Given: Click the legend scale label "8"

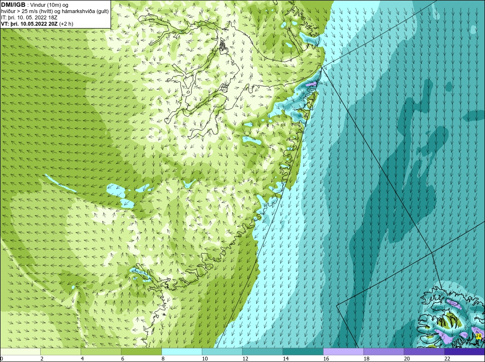Looking at the screenshot, I should (x=163, y=359).
